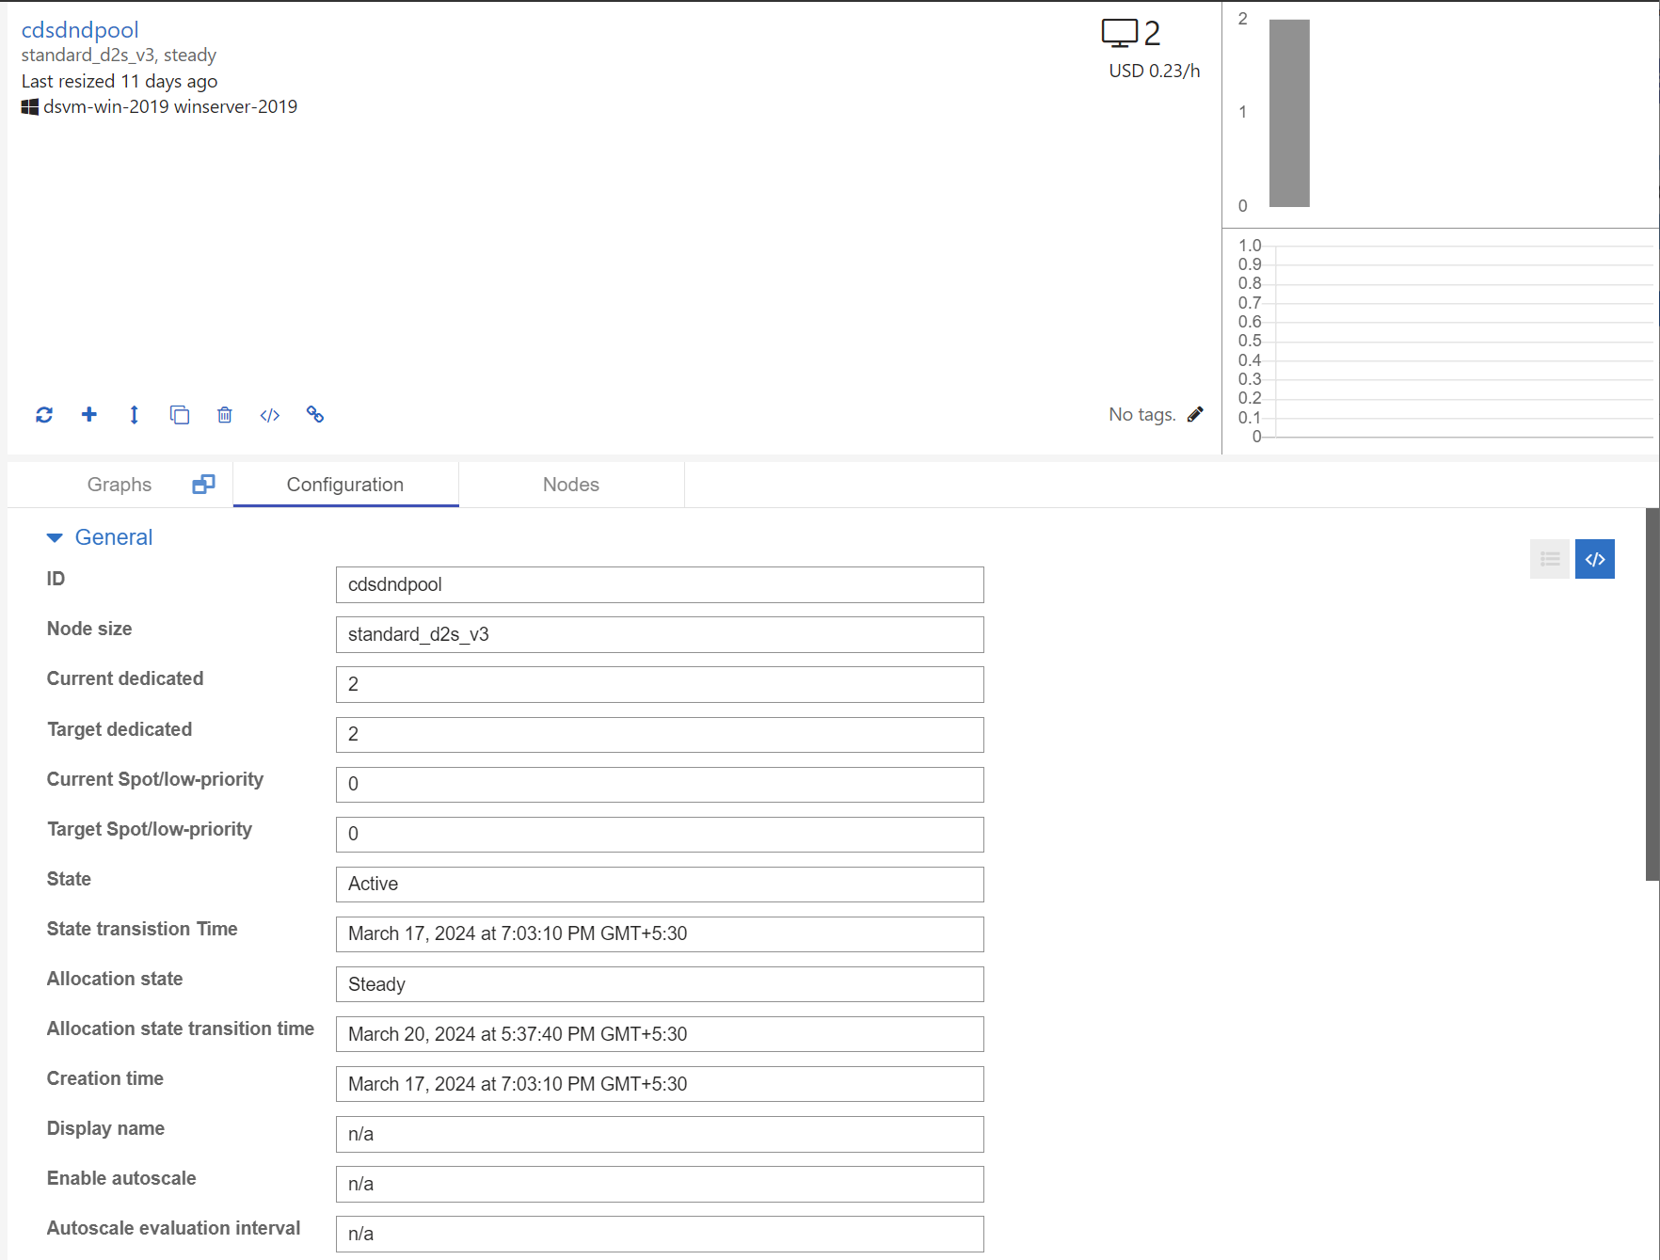Delete the pool with trash icon
The image size is (1660, 1260).
pyautogui.click(x=224, y=414)
